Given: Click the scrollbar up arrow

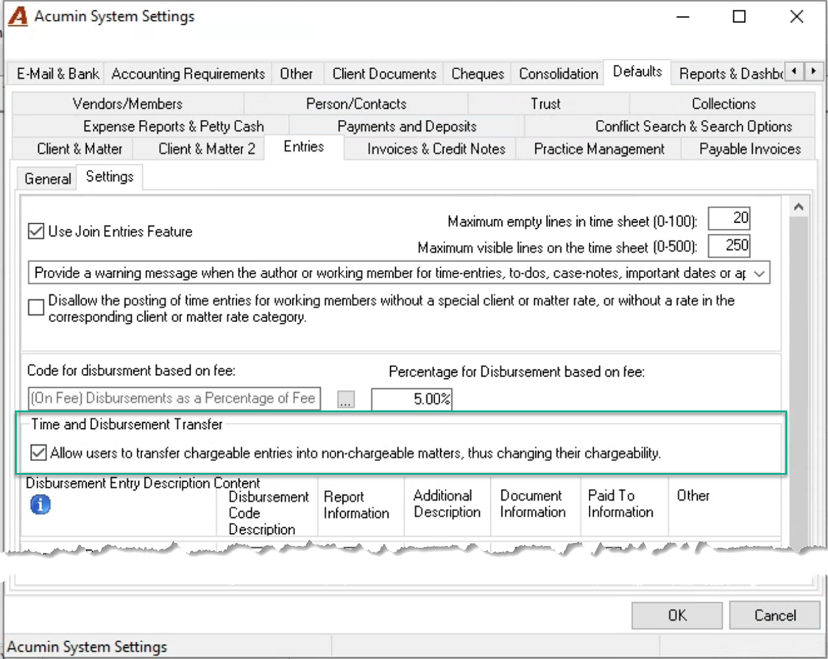Looking at the screenshot, I should point(799,207).
